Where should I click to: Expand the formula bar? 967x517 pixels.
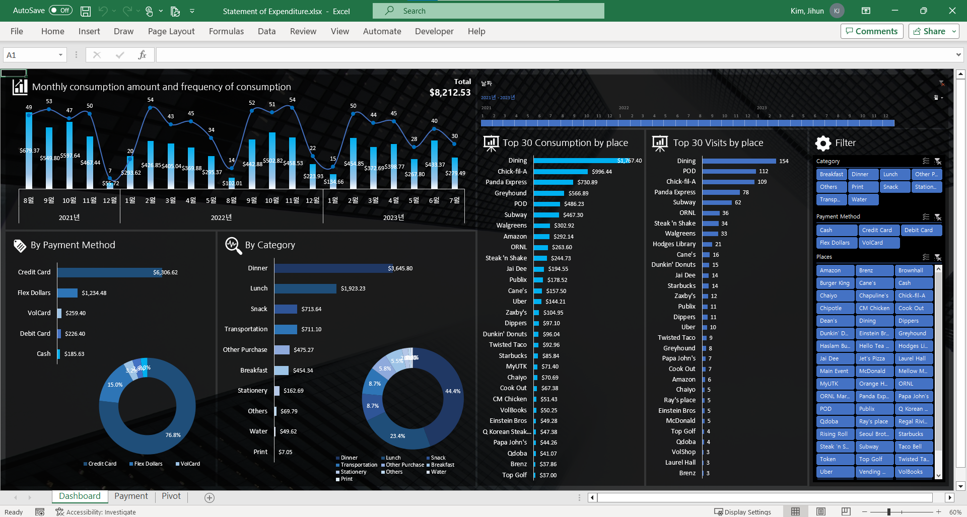pyautogui.click(x=958, y=55)
